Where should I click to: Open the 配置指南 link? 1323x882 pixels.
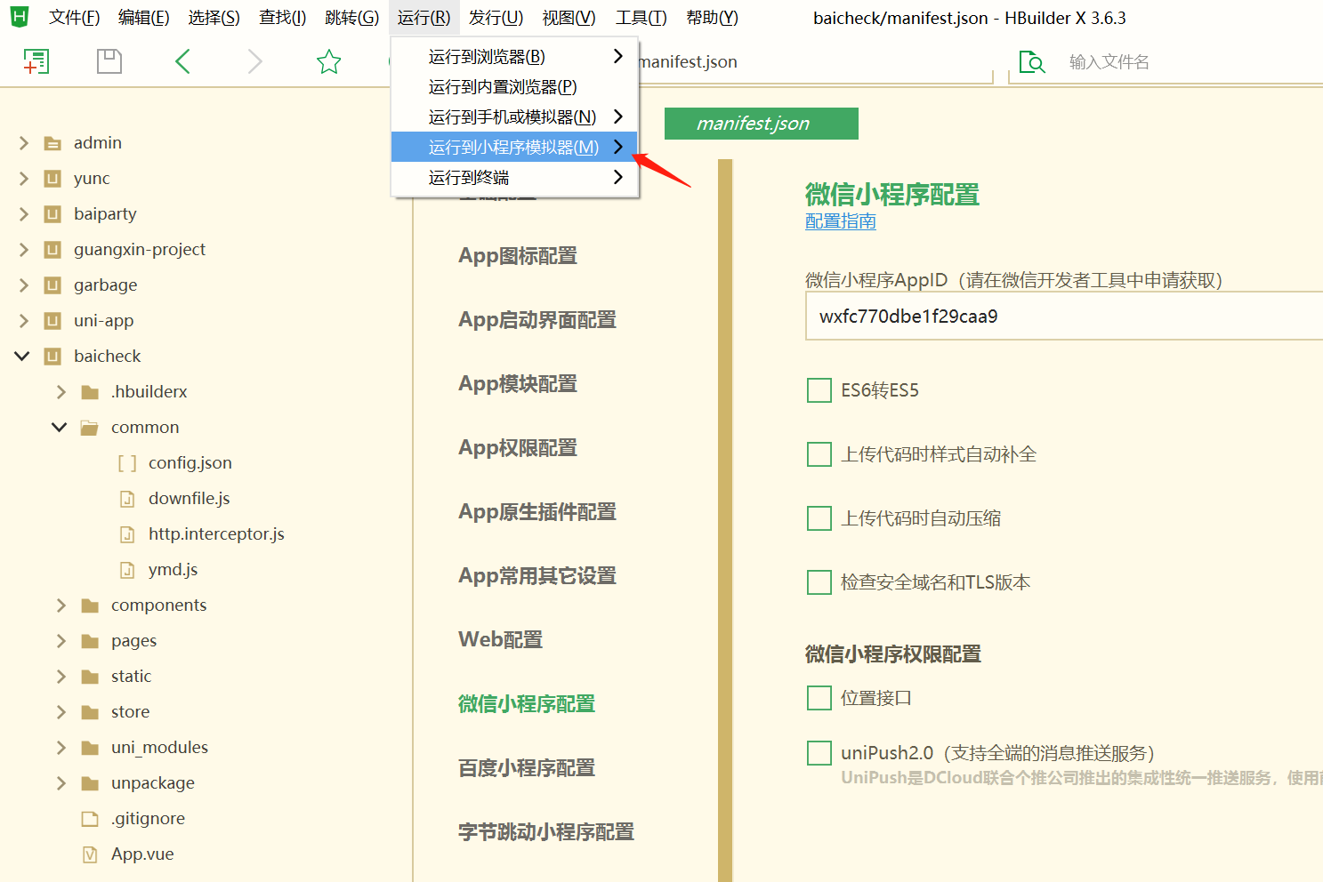click(x=841, y=221)
